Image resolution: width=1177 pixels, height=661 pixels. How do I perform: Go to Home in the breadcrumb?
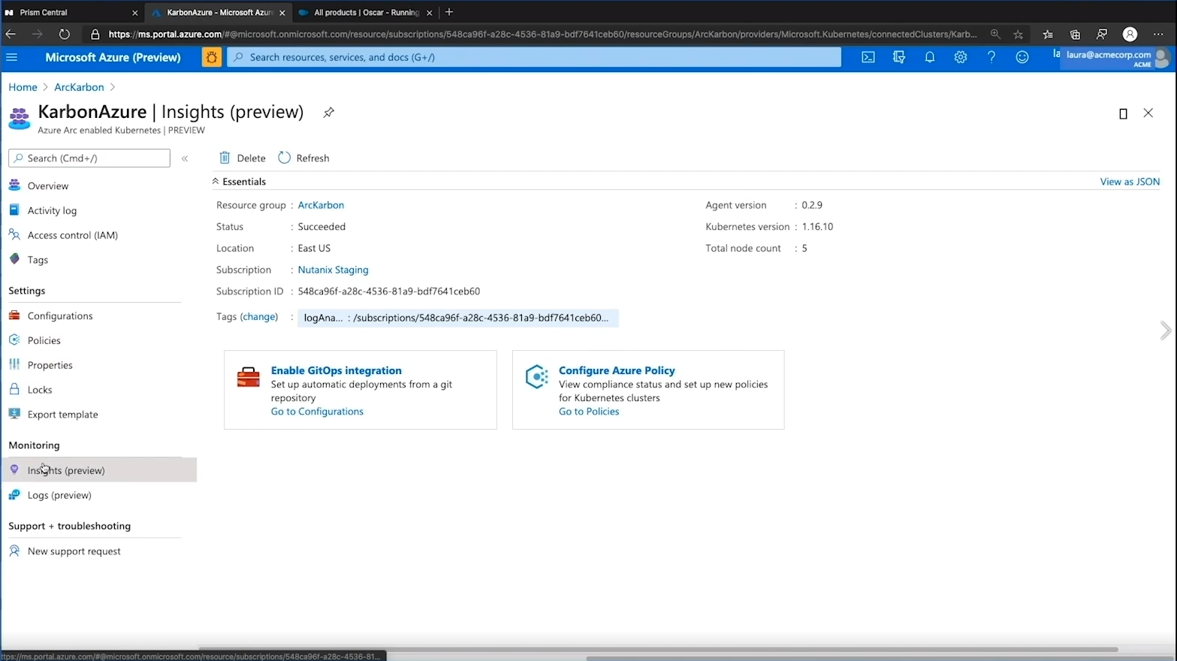point(23,87)
